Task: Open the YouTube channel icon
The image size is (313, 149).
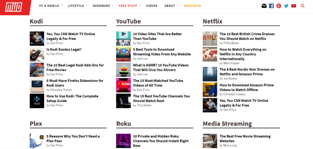Action: (294, 6)
